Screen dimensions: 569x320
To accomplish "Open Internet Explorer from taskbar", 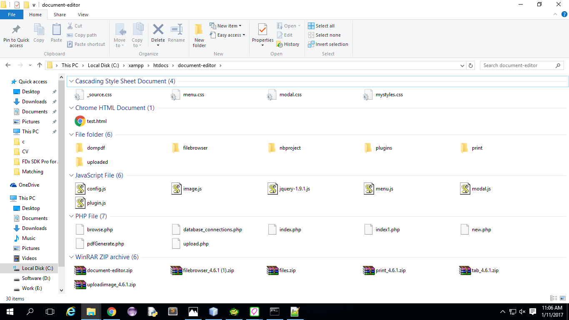I will tap(71, 311).
